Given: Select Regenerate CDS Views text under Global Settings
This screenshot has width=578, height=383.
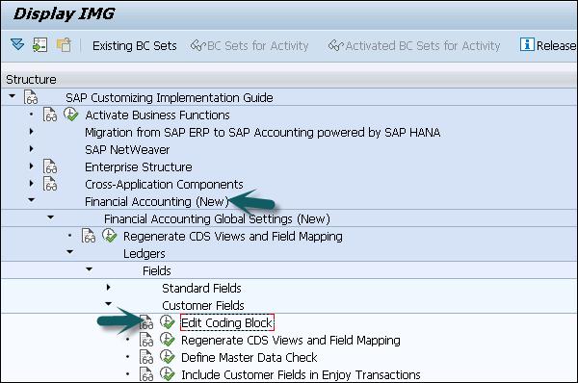Looking at the screenshot, I should click(232, 236).
